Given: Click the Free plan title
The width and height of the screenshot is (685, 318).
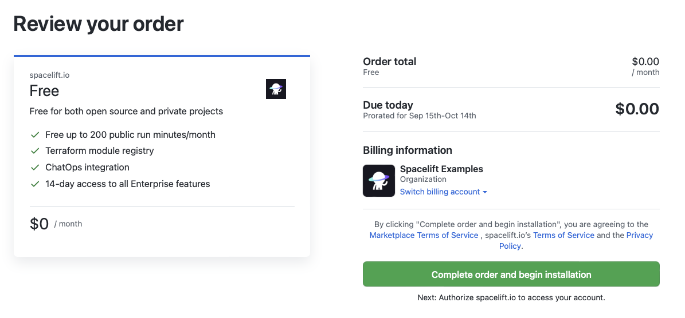Looking at the screenshot, I should pos(44,90).
